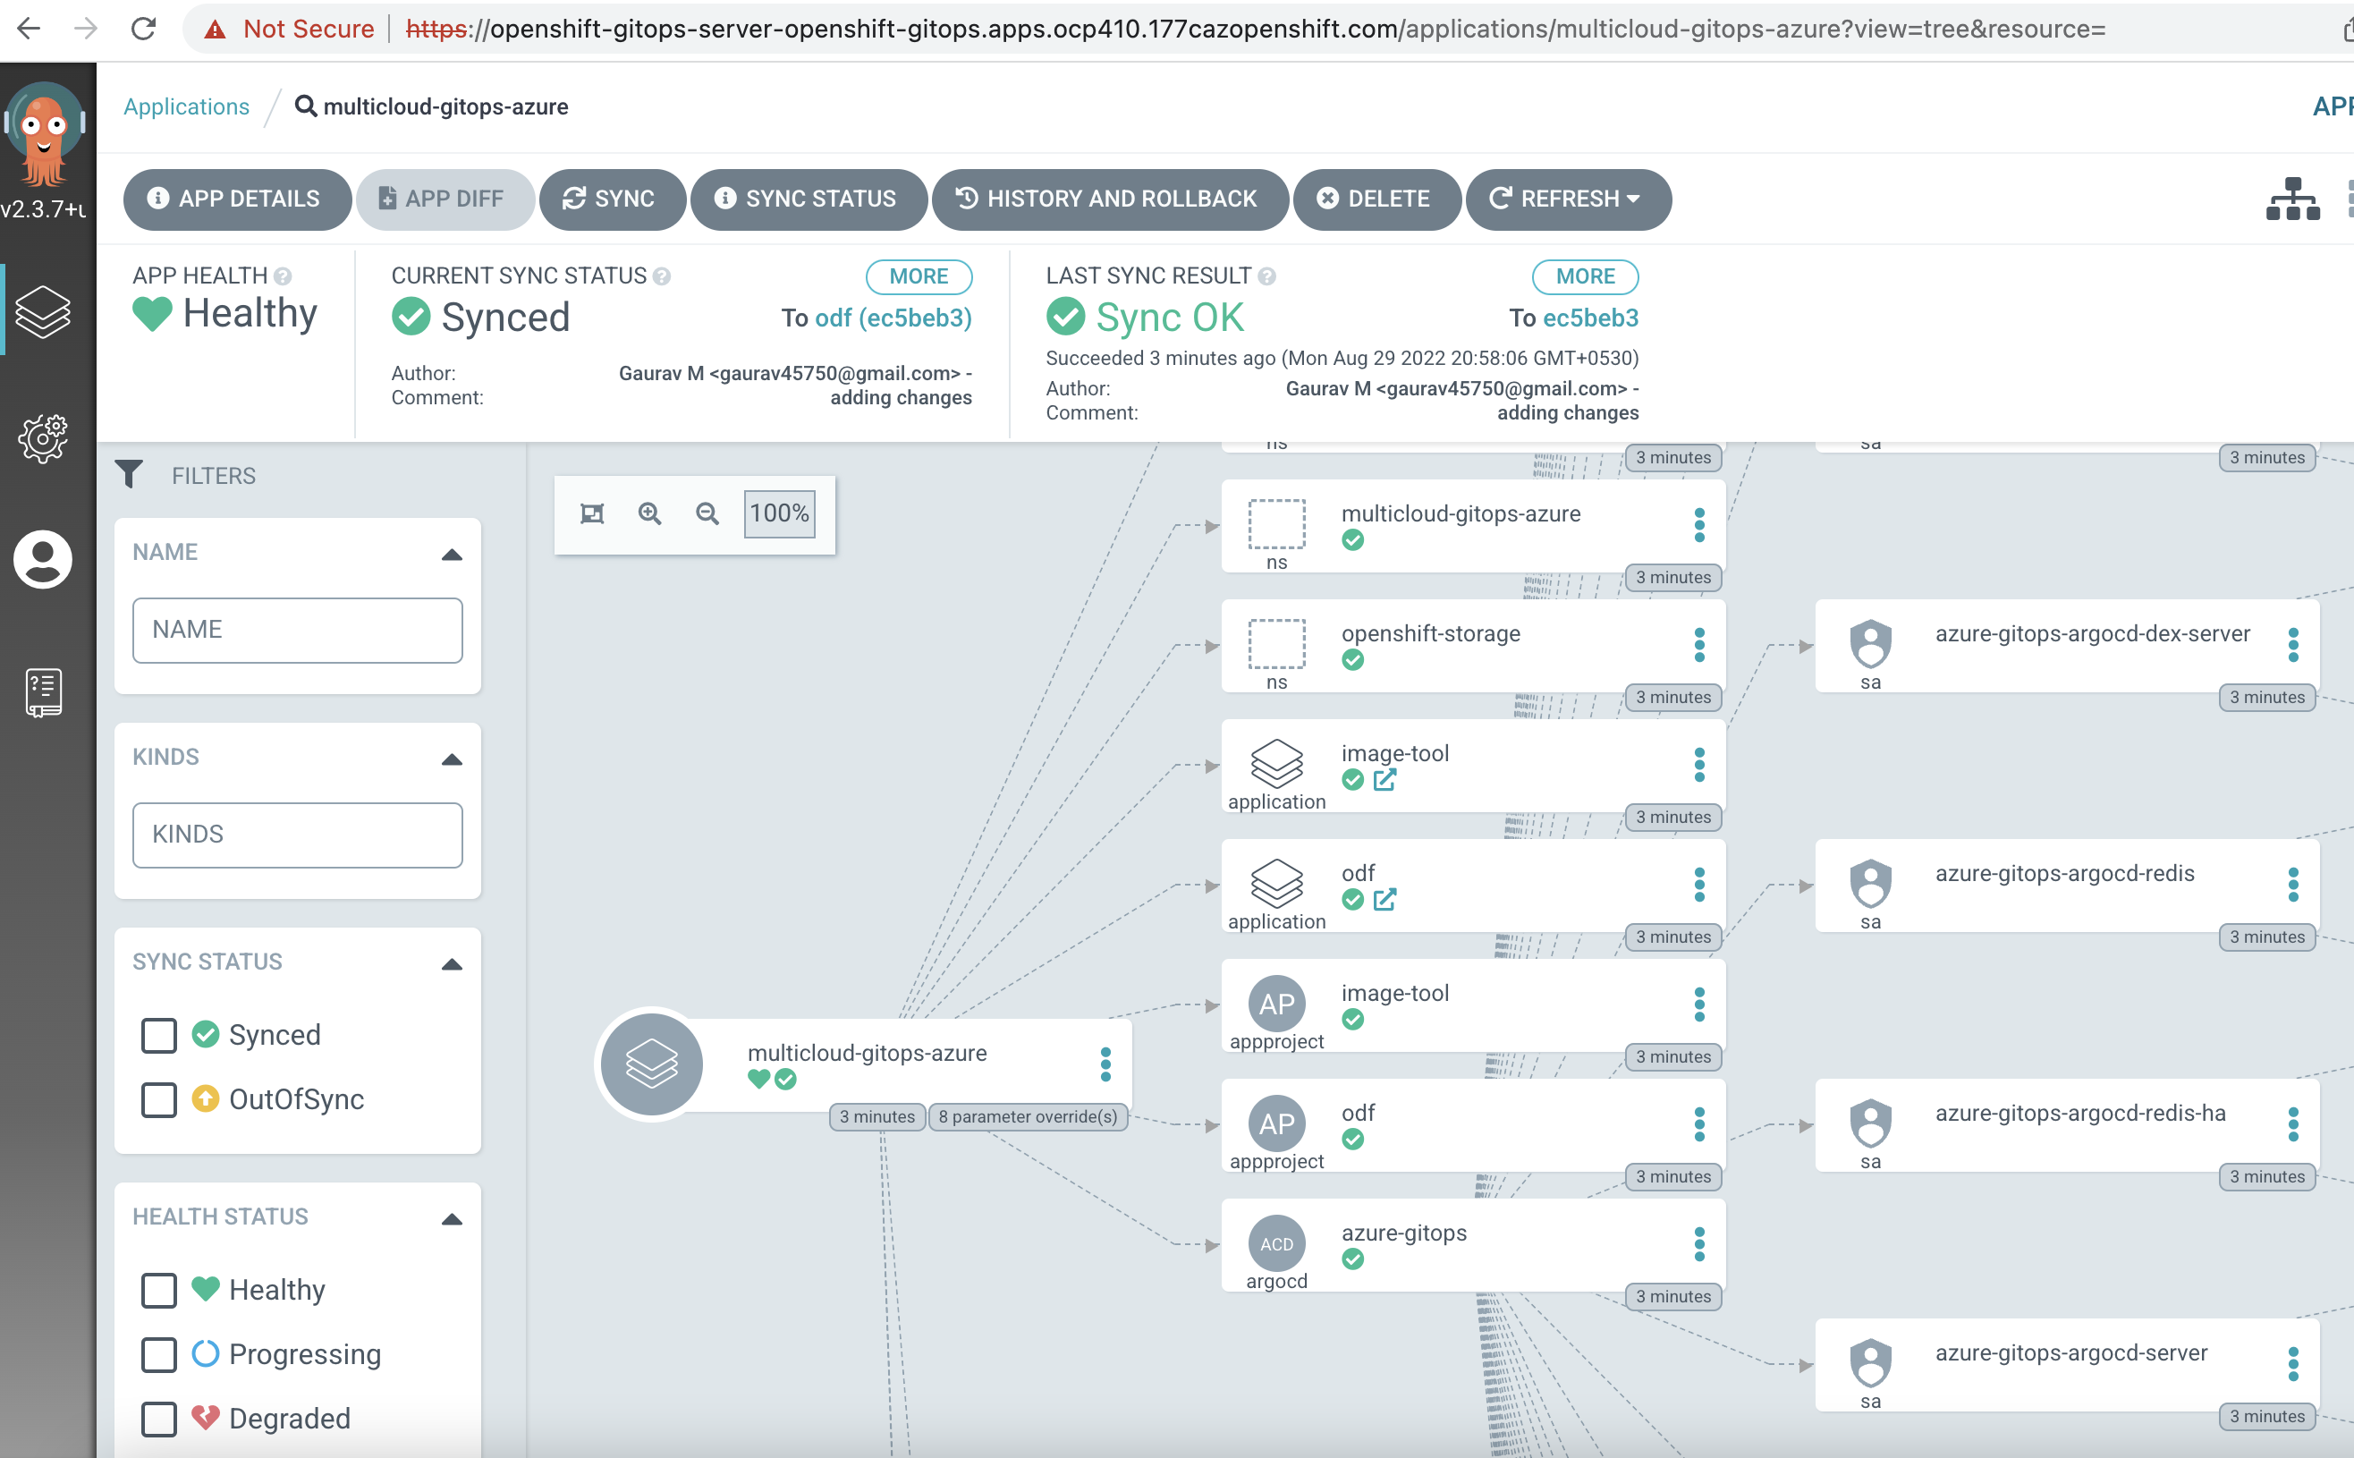
Task: Collapse the HEALTH STATUS filter section
Action: coord(451,1219)
